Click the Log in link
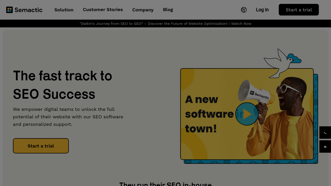 262,10
